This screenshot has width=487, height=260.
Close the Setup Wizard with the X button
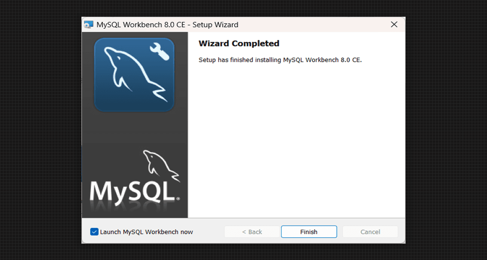[x=394, y=25]
